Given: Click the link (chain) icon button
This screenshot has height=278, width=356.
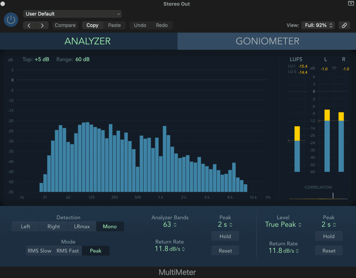Looking at the screenshot, I should click(344, 25).
